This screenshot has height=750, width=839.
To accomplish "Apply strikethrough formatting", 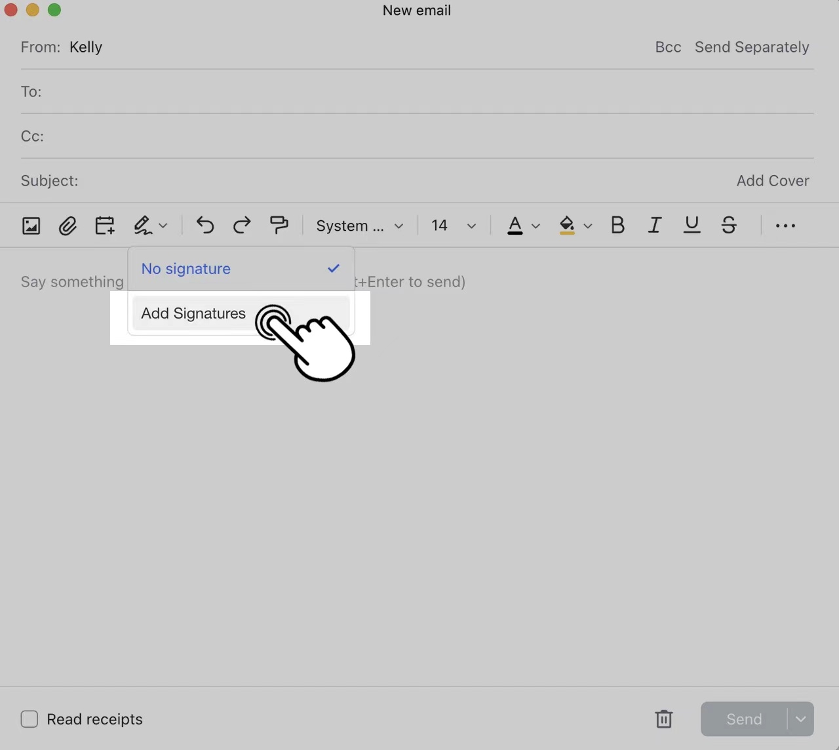I will click(729, 225).
